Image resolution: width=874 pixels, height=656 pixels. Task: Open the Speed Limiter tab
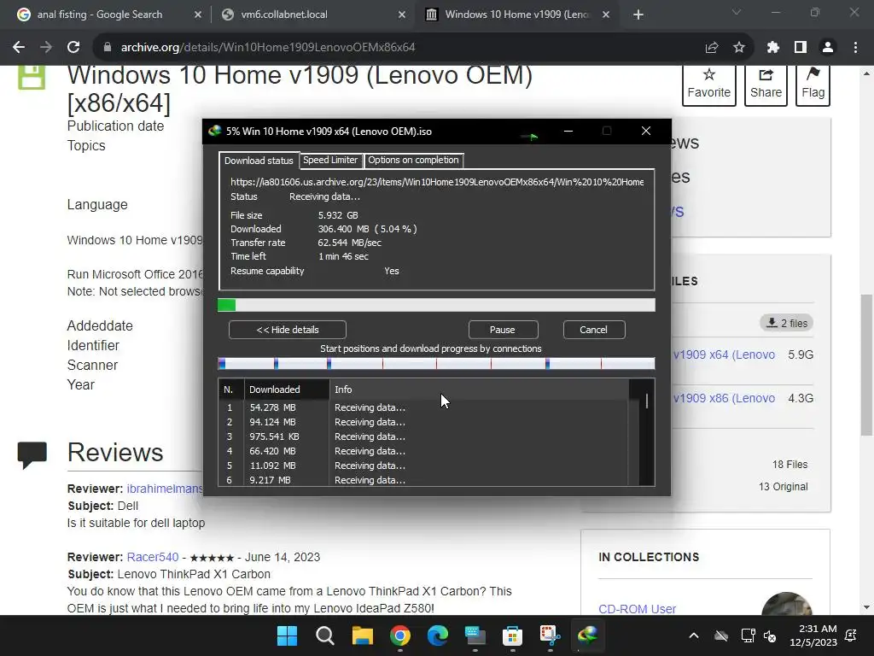tap(330, 160)
